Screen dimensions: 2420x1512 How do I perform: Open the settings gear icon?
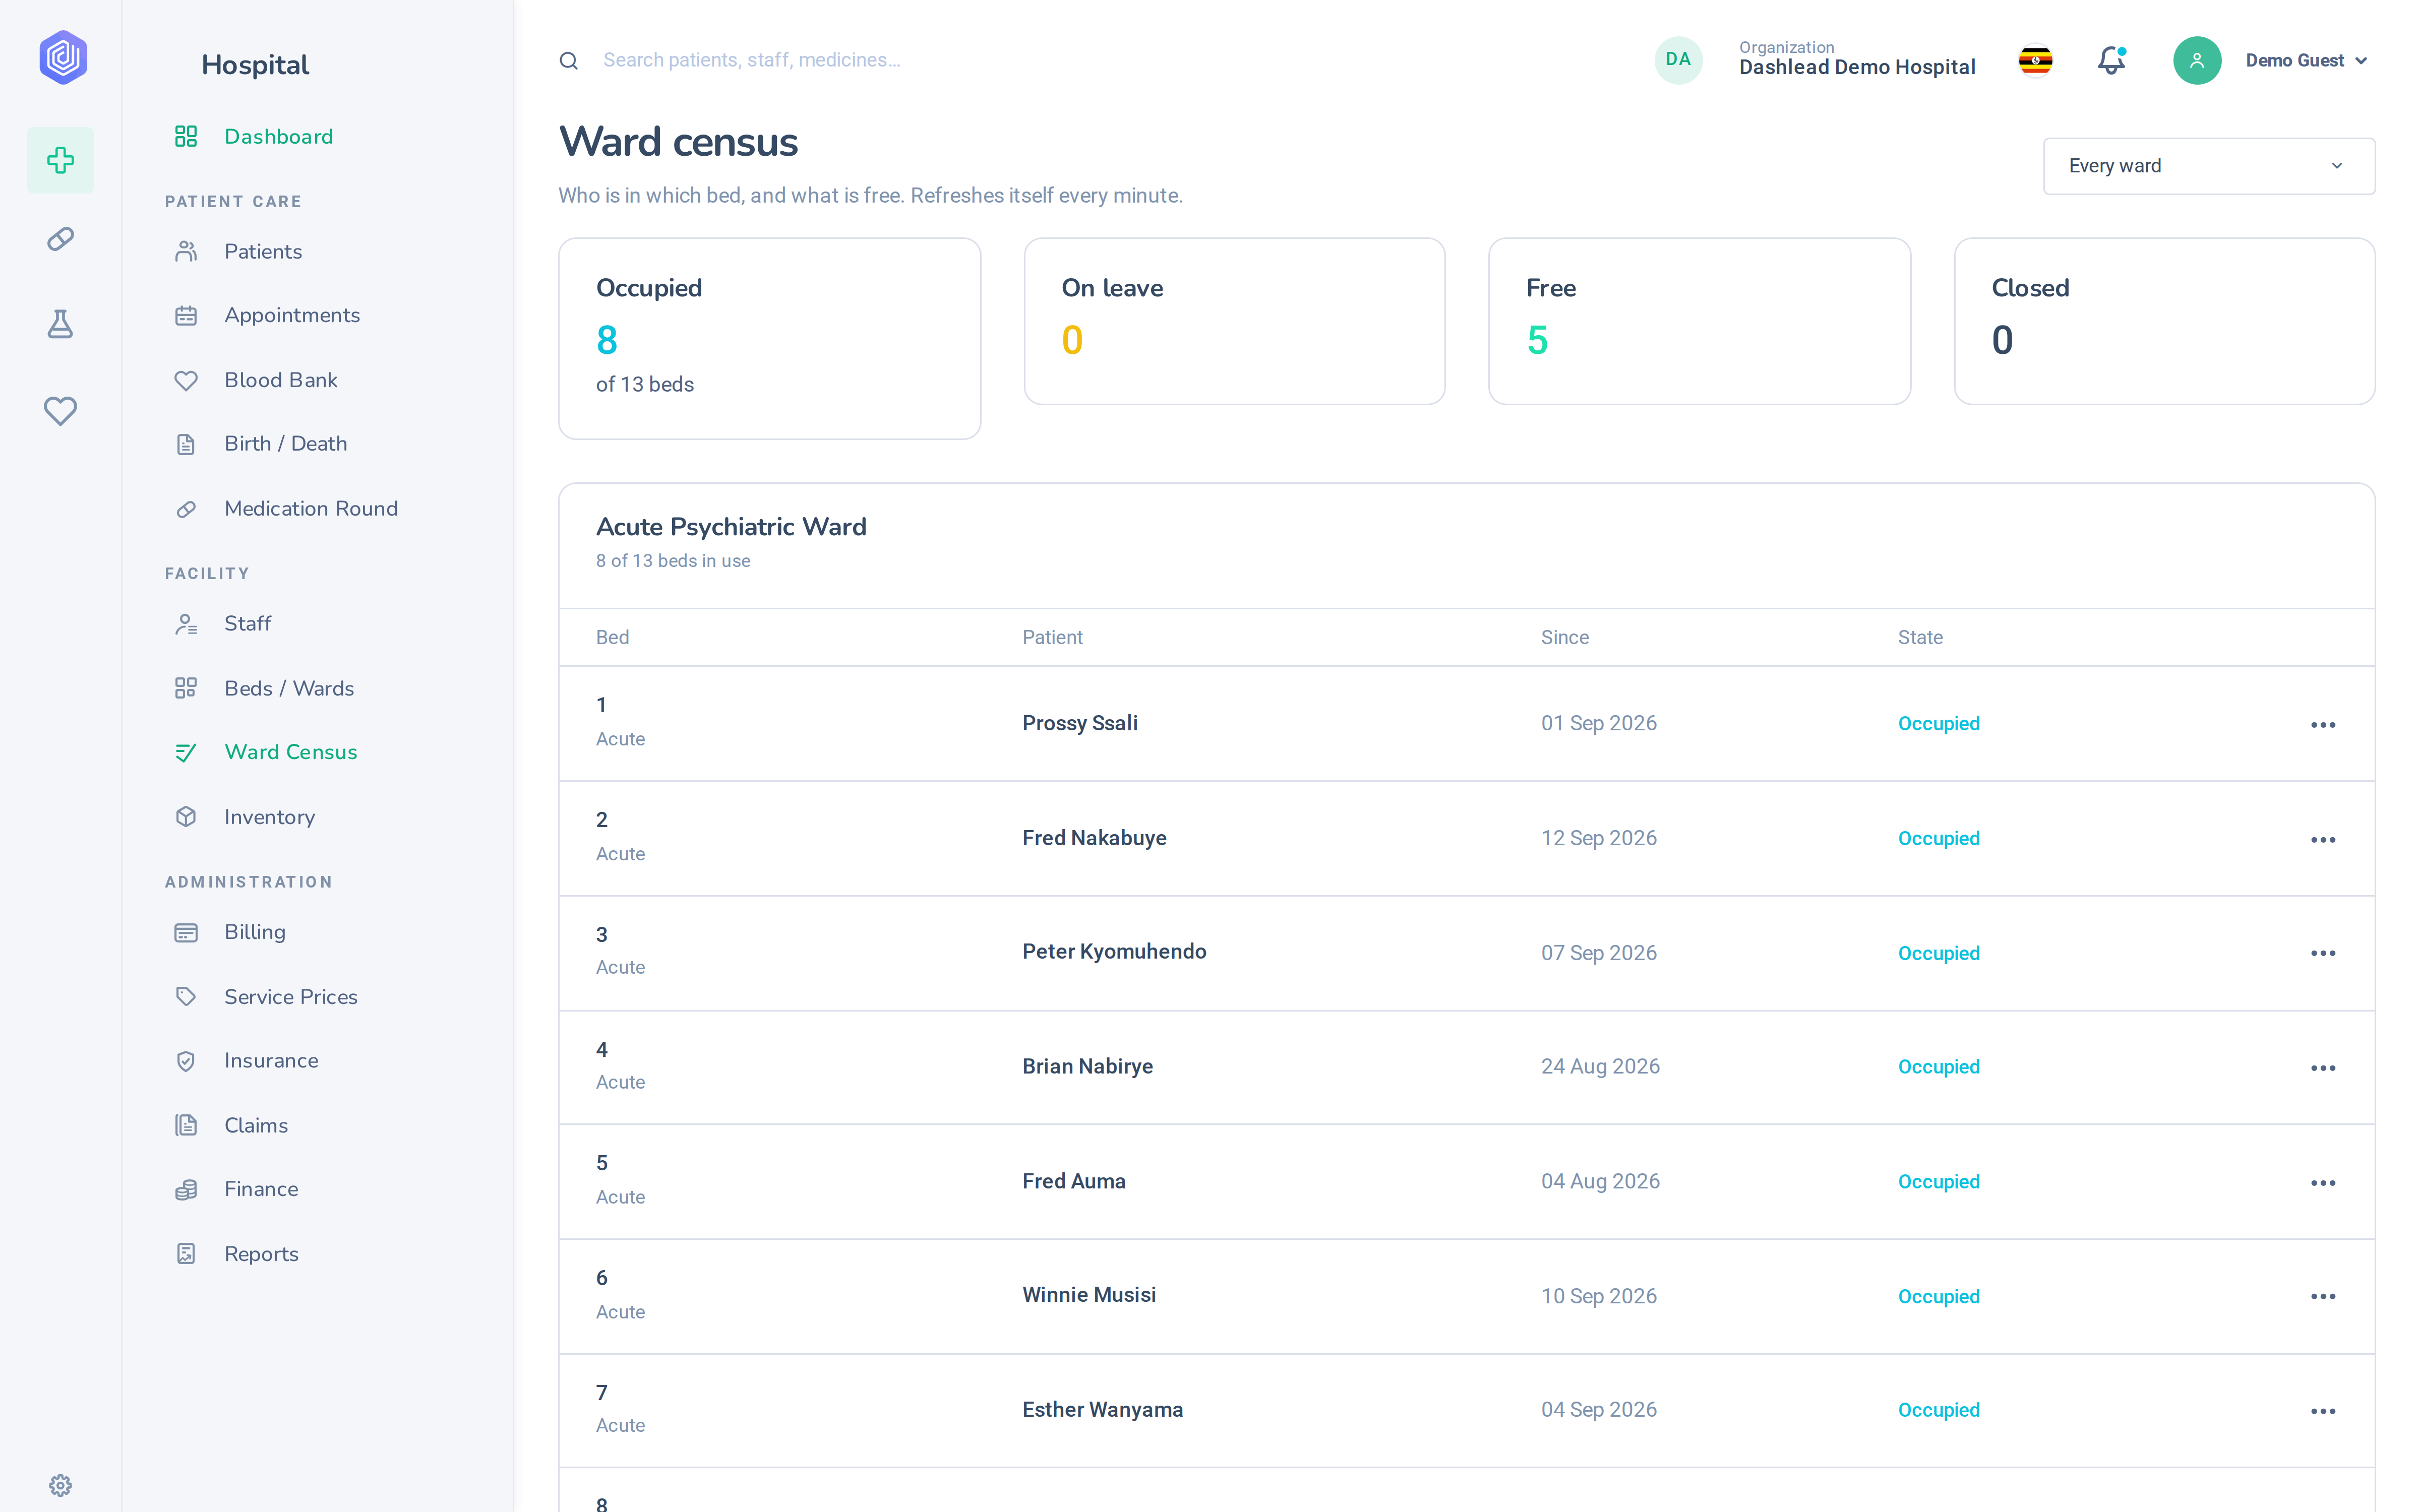(x=60, y=1485)
